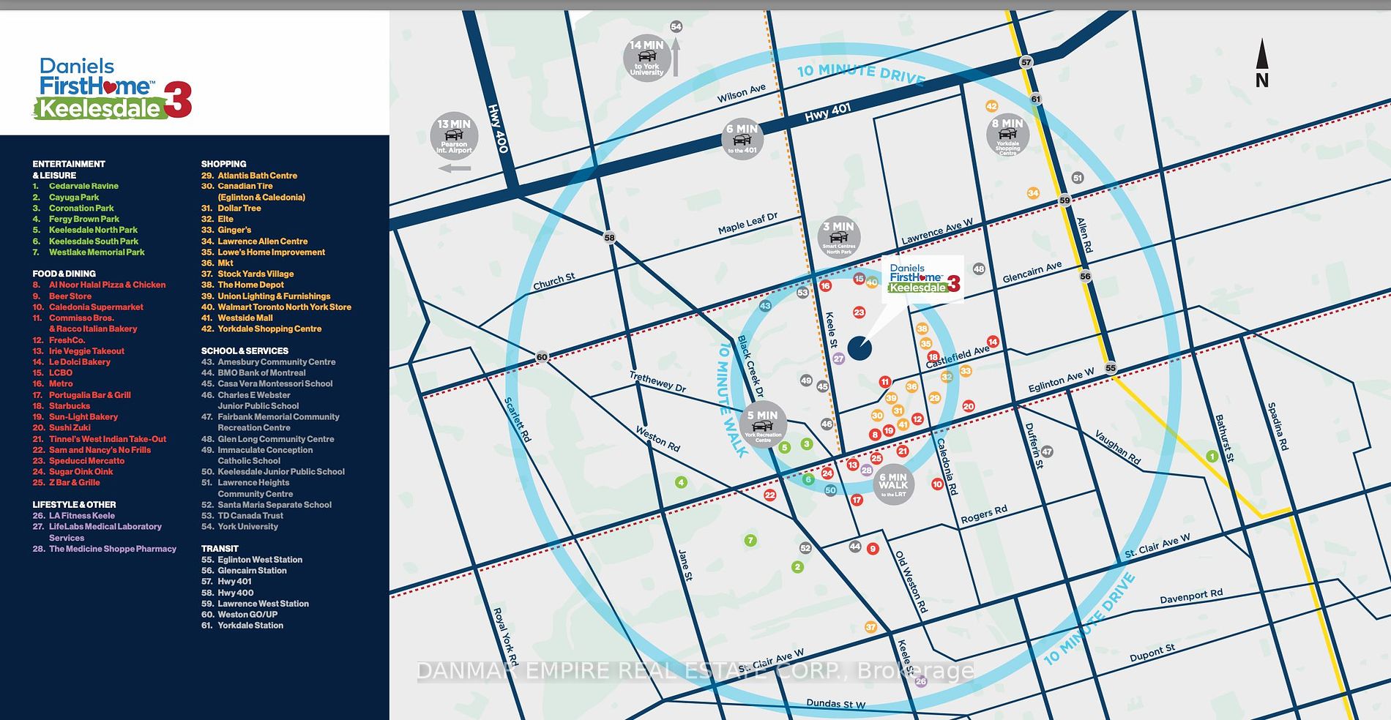Click legend entry Z Bar & Grille
Viewport: 1391px width, 720px height.
pyautogui.click(x=75, y=483)
